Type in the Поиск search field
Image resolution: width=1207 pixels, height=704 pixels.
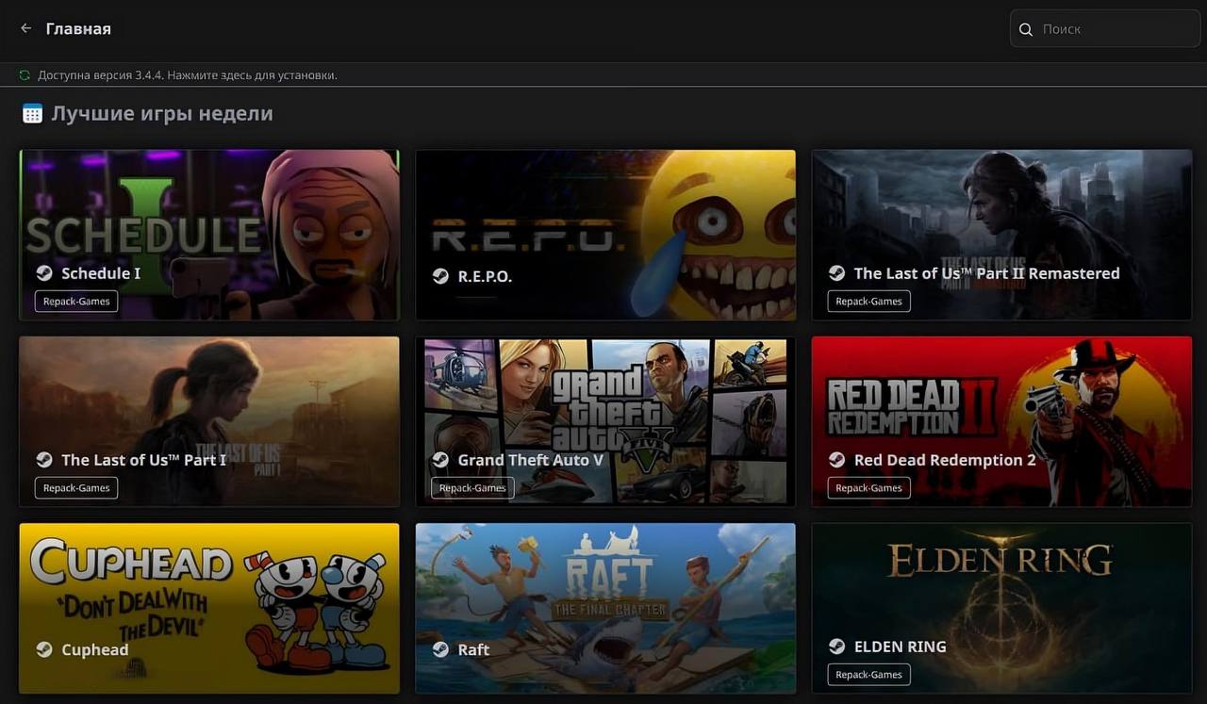coord(1113,29)
